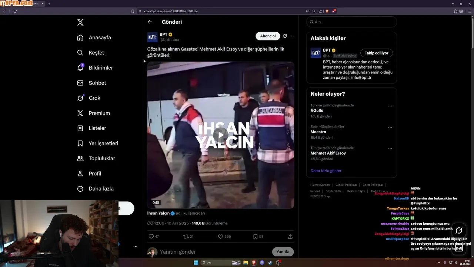Play the İhsan Yalçın video

coord(221,135)
